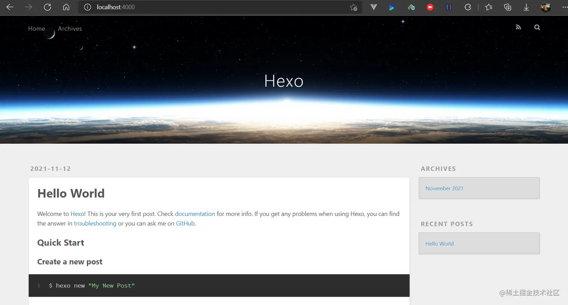Viewport: 568px width, 305px height.
Task: Open the Home navigation link
Action: click(36, 29)
